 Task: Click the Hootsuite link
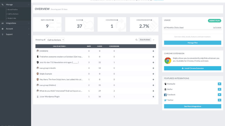click(x=171, y=84)
